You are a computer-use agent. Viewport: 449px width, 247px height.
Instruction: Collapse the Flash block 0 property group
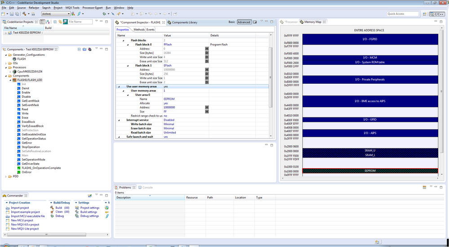tap(128, 45)
